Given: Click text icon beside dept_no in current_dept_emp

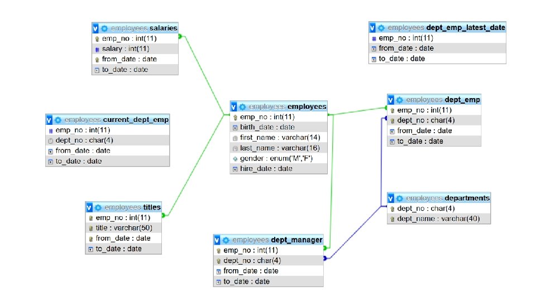Looking at the screenshot, I should 51,140.
